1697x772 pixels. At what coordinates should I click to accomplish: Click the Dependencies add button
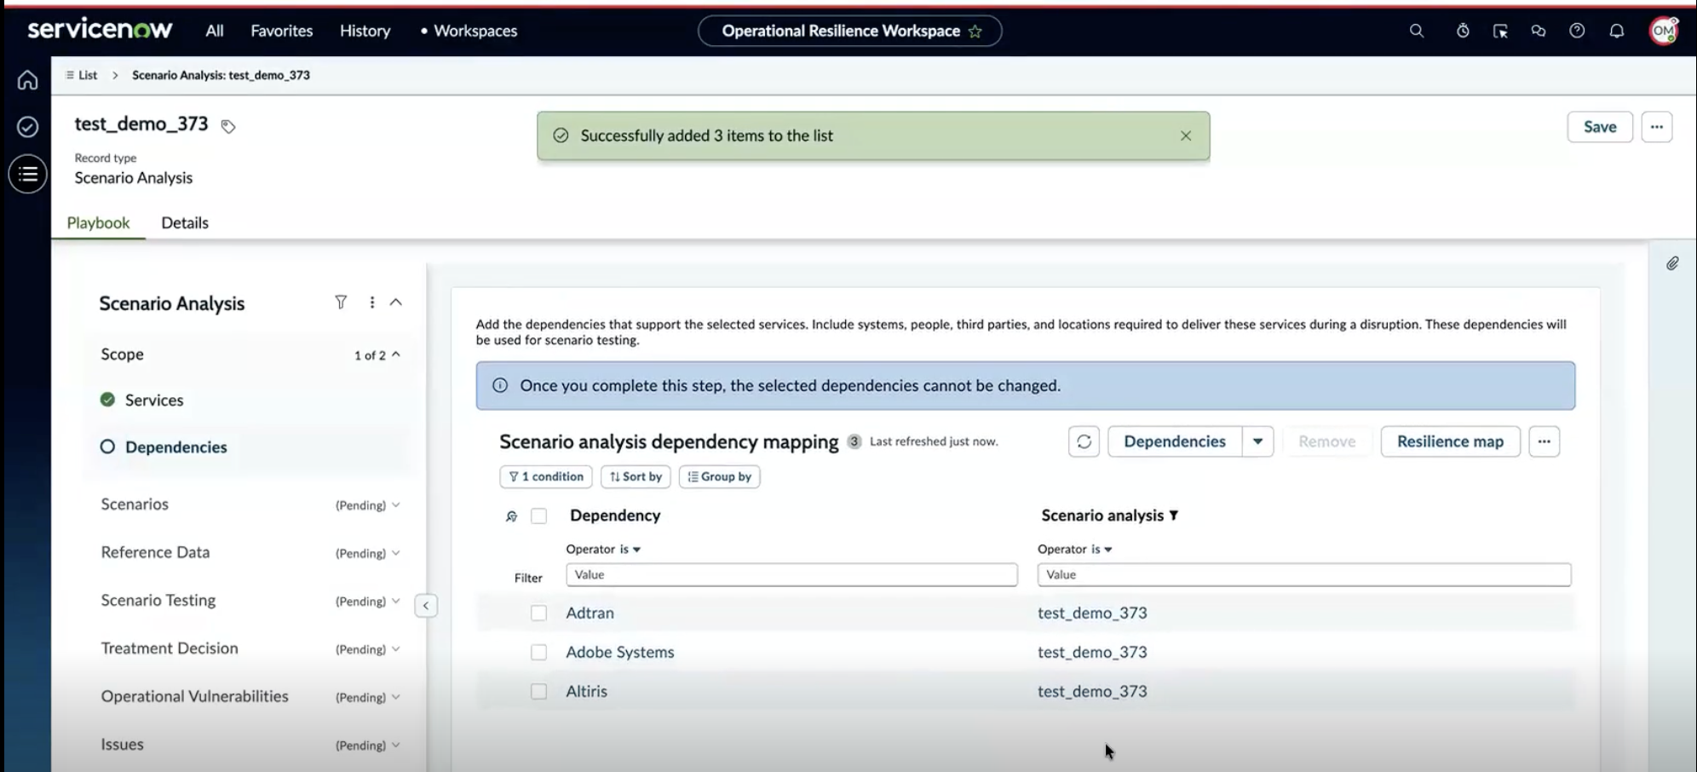[1175, 441]
